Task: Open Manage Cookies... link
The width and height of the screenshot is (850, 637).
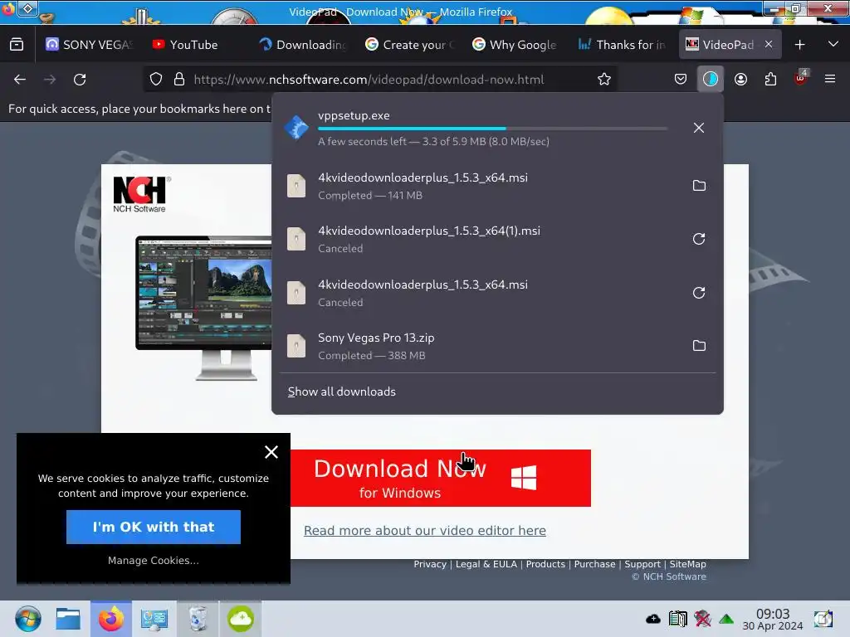Action: point(154,561)
